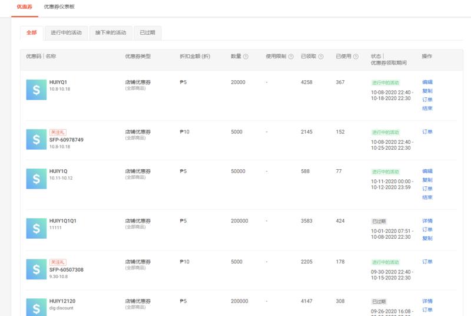471x316 pixels.
Task: Click 复制 link for HUIY1Q voucher
Action: pos(427,180)
